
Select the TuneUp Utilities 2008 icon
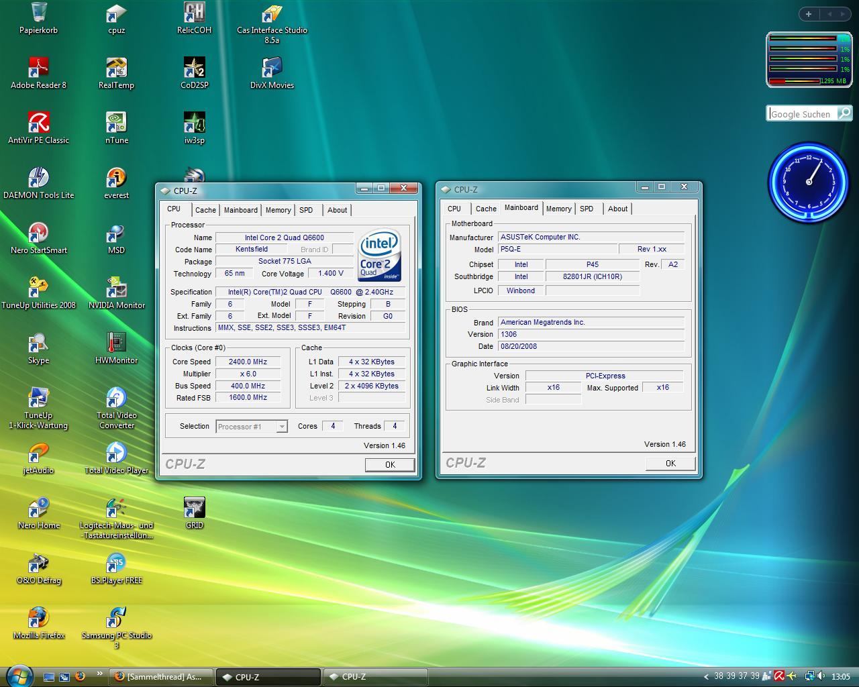click(38, 293)
